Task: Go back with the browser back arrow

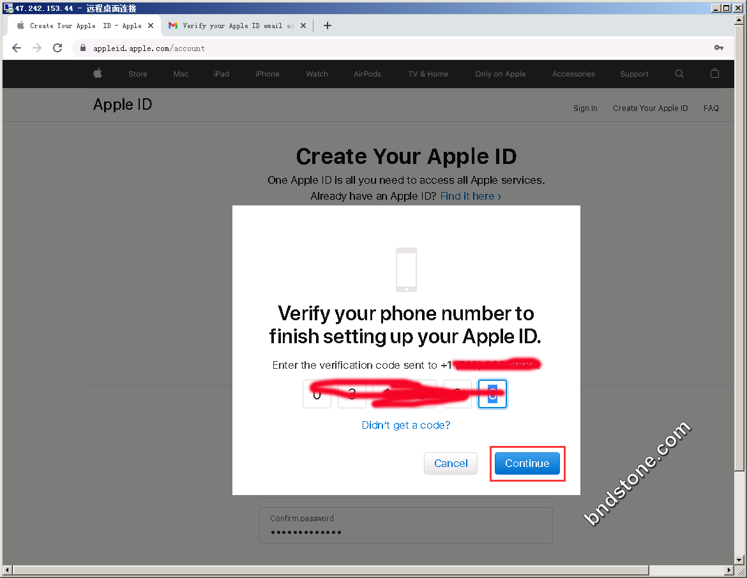Action: tap(17, 48)
